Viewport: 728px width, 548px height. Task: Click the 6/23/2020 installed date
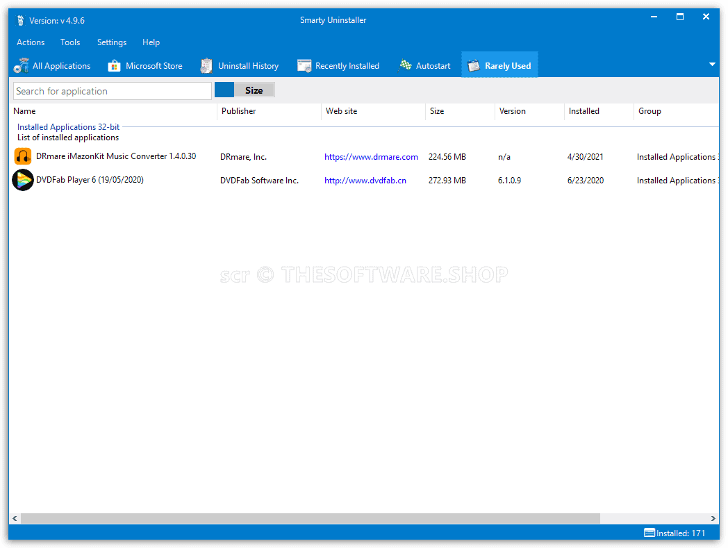[x=586, y=180]
